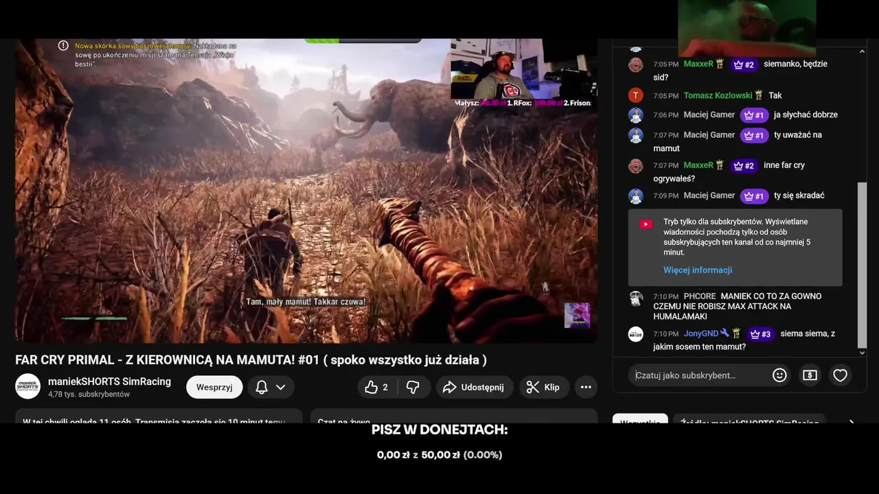
Task: Click the 7:10 PM timestamp by PHCORE
Action: (x=665, y=296)
